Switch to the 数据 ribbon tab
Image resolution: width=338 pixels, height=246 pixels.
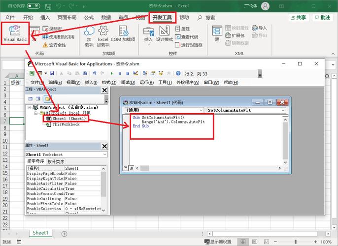pos(106,17)
